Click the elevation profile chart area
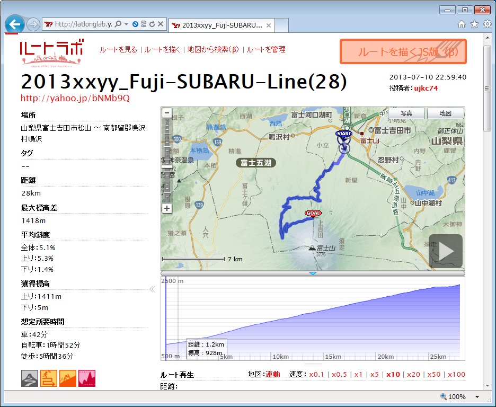 point(313,318)
